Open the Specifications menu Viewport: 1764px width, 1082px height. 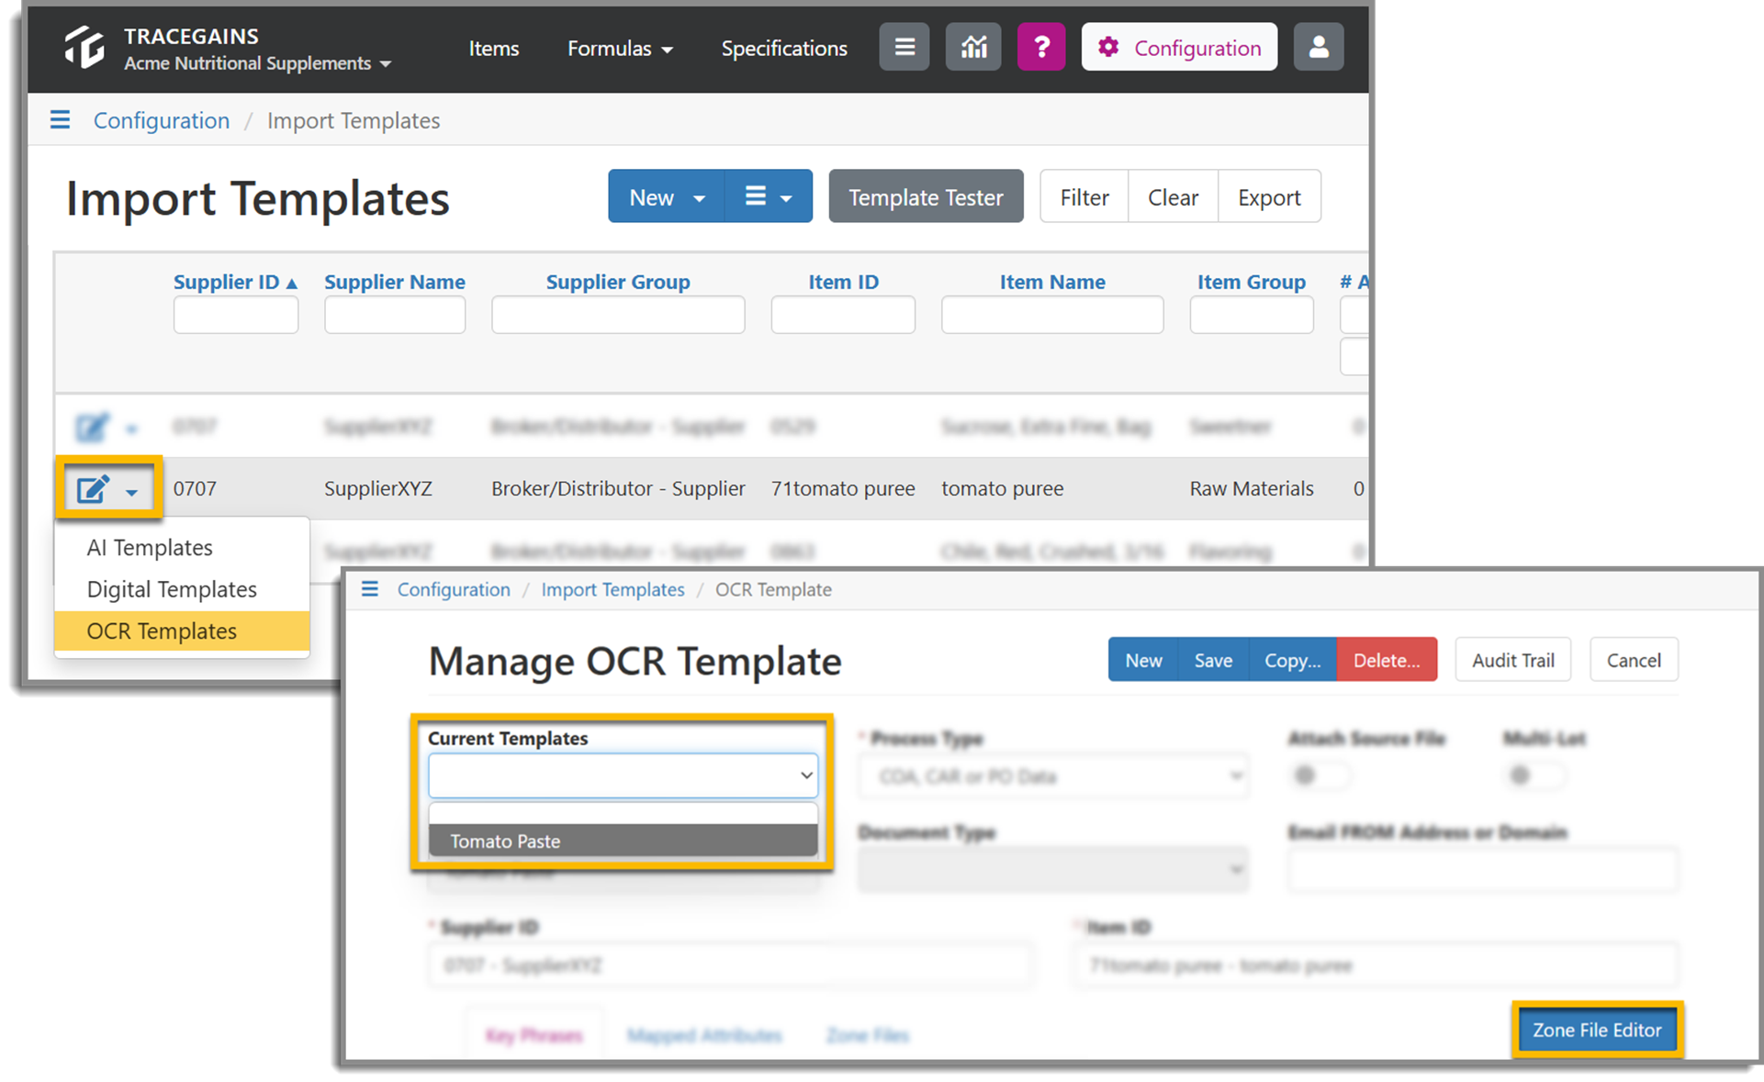(x=784, y=48)
